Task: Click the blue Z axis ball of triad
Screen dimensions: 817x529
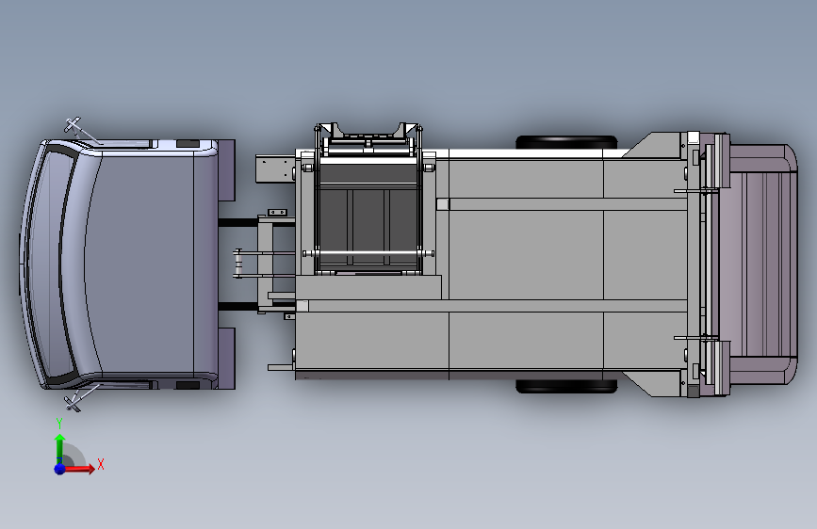Action: click(59, 469)
